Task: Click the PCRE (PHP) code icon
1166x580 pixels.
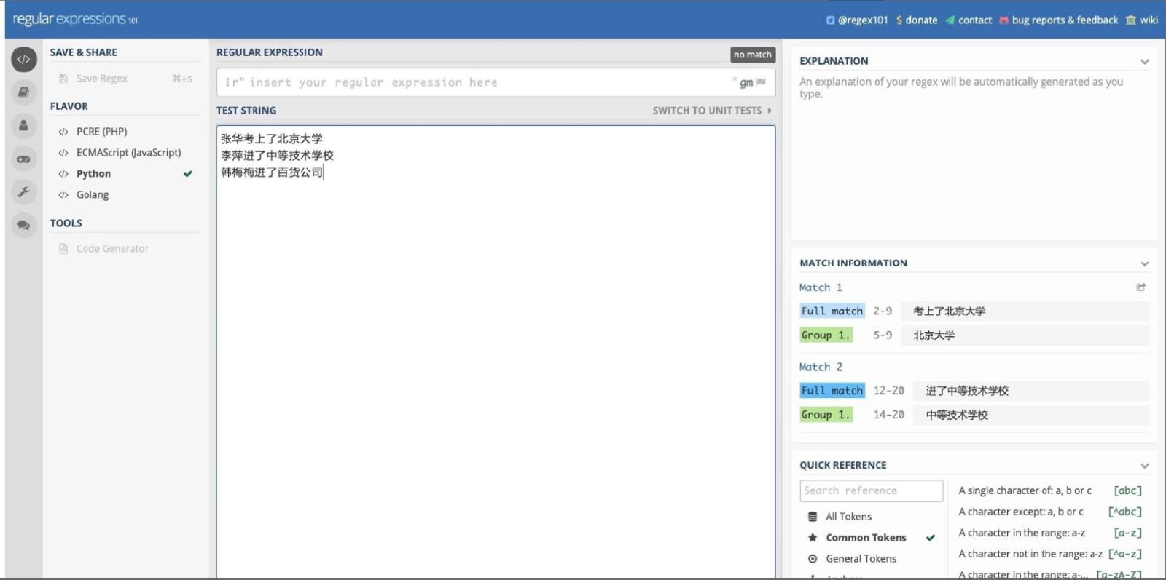Action: [63, 132]
